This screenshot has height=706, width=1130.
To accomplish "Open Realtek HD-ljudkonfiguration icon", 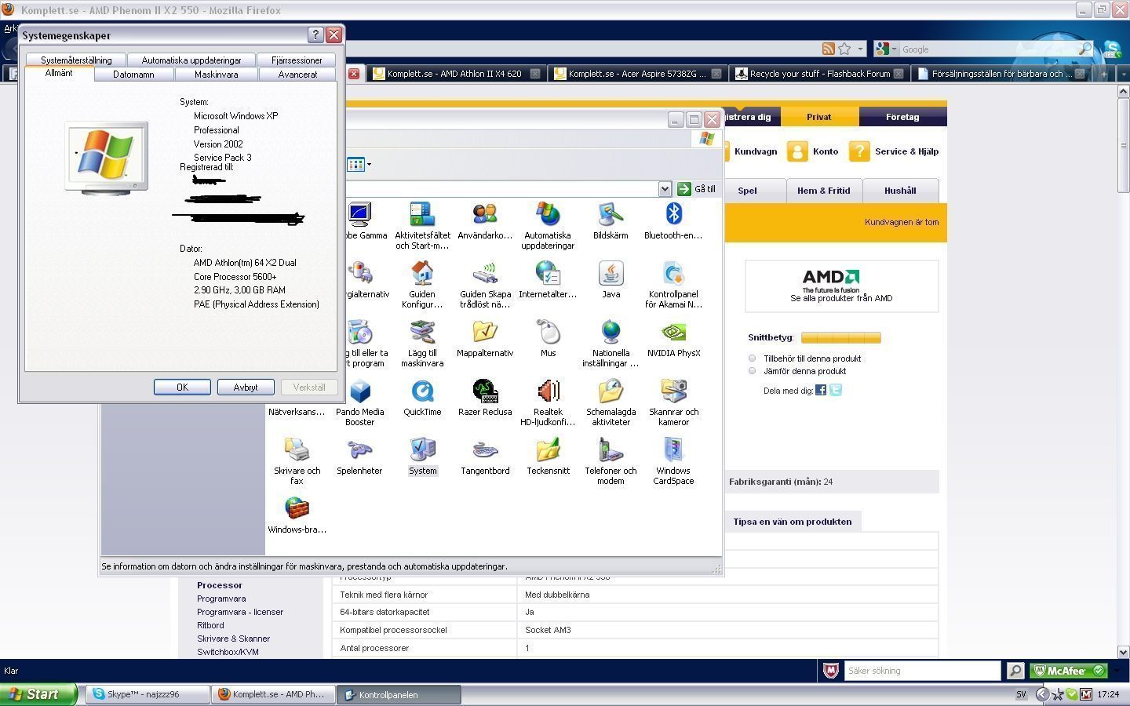I will point(548,402).
